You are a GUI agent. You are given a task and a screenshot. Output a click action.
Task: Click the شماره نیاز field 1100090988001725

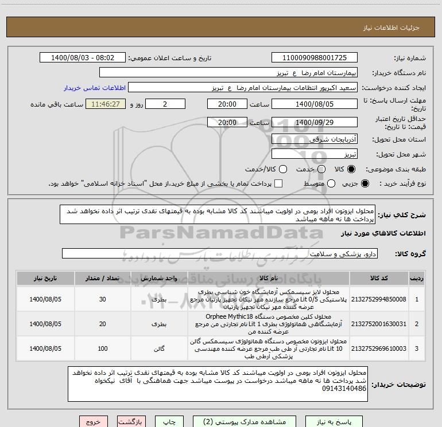tap(315, 58)
